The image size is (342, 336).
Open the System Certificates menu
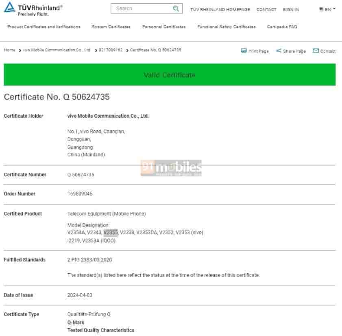tap(111, 27)
